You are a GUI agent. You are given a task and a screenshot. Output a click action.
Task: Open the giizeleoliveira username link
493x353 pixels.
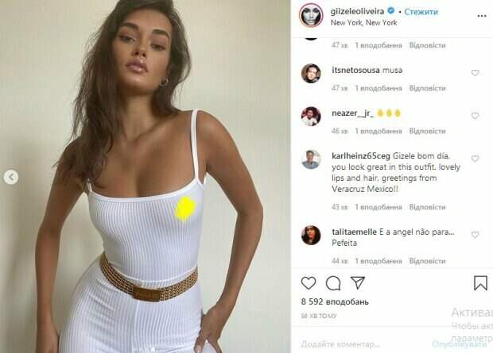[357, 12]
